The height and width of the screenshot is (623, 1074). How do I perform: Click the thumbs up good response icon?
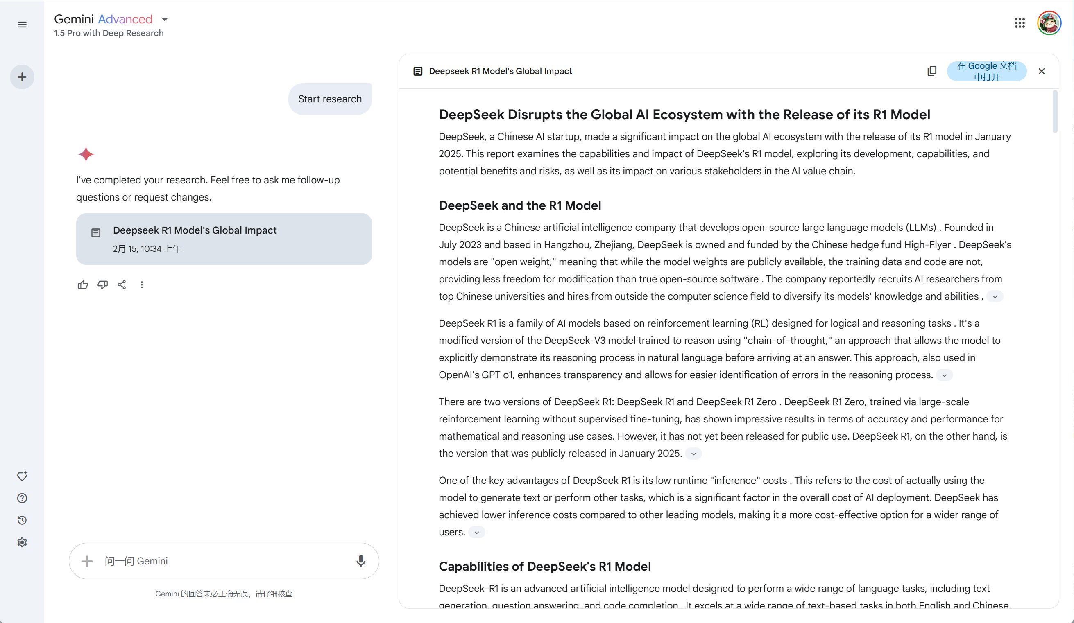click(x=83, y=284)
